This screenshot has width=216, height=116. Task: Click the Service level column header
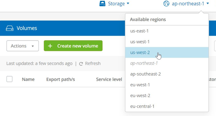109,79
